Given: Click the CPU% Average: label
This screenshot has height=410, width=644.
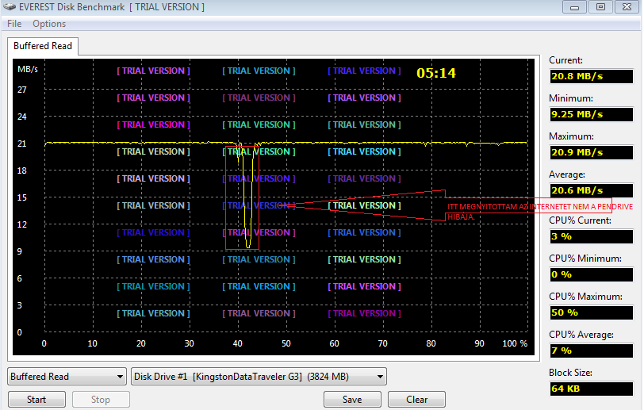Looking at the screenshot, I should tap(581, 335).
